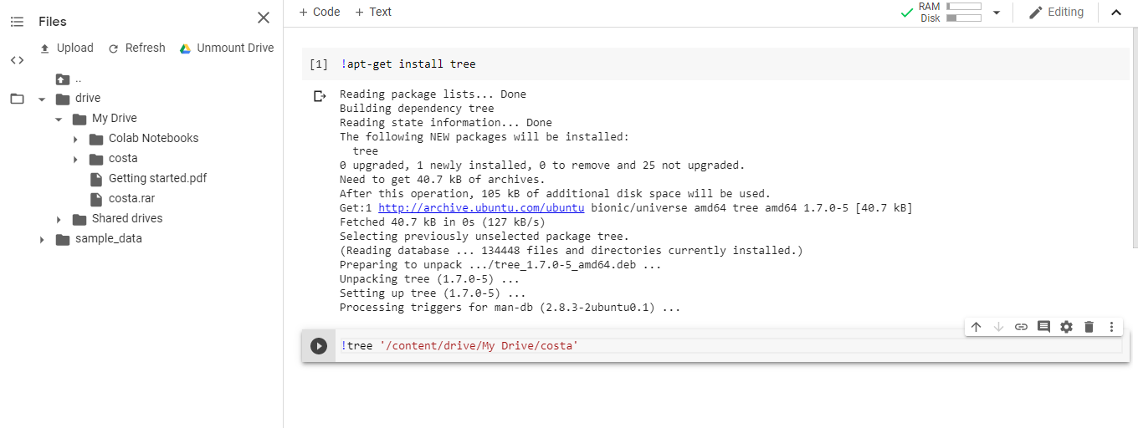Open the RAM and Disk dropdown
Viewport: 1138px width, 428px height.
tap(996, 13)
